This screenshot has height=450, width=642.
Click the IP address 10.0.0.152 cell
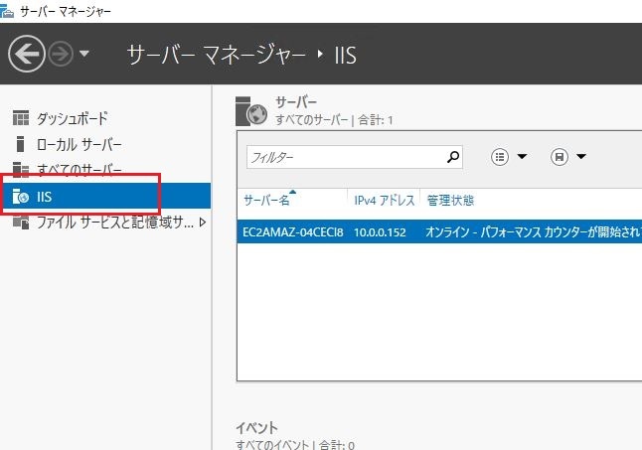380,232
